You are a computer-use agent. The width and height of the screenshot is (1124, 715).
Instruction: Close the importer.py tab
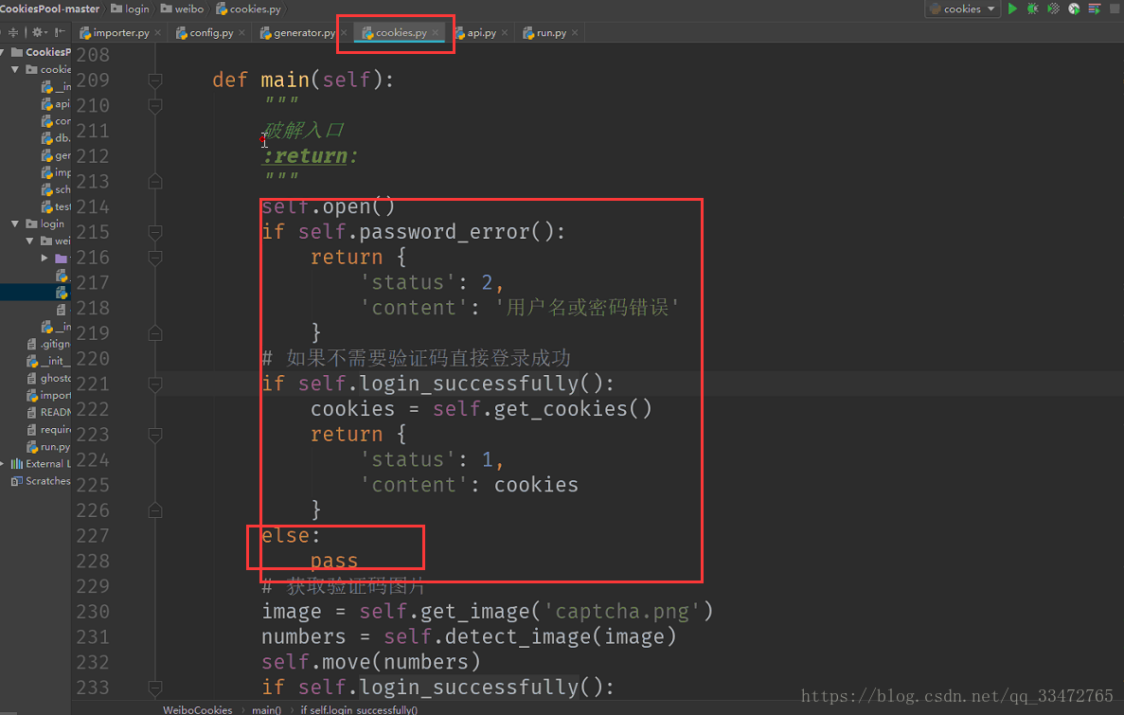pyautogui.click(x=158, y=33)
